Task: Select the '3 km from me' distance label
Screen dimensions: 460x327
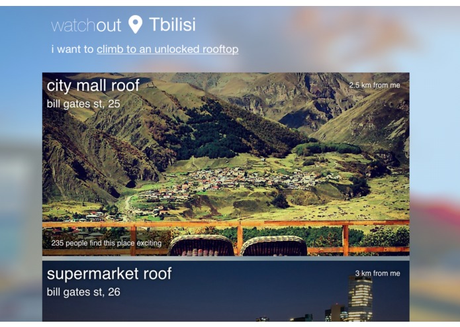Action: tap(377, 273)
